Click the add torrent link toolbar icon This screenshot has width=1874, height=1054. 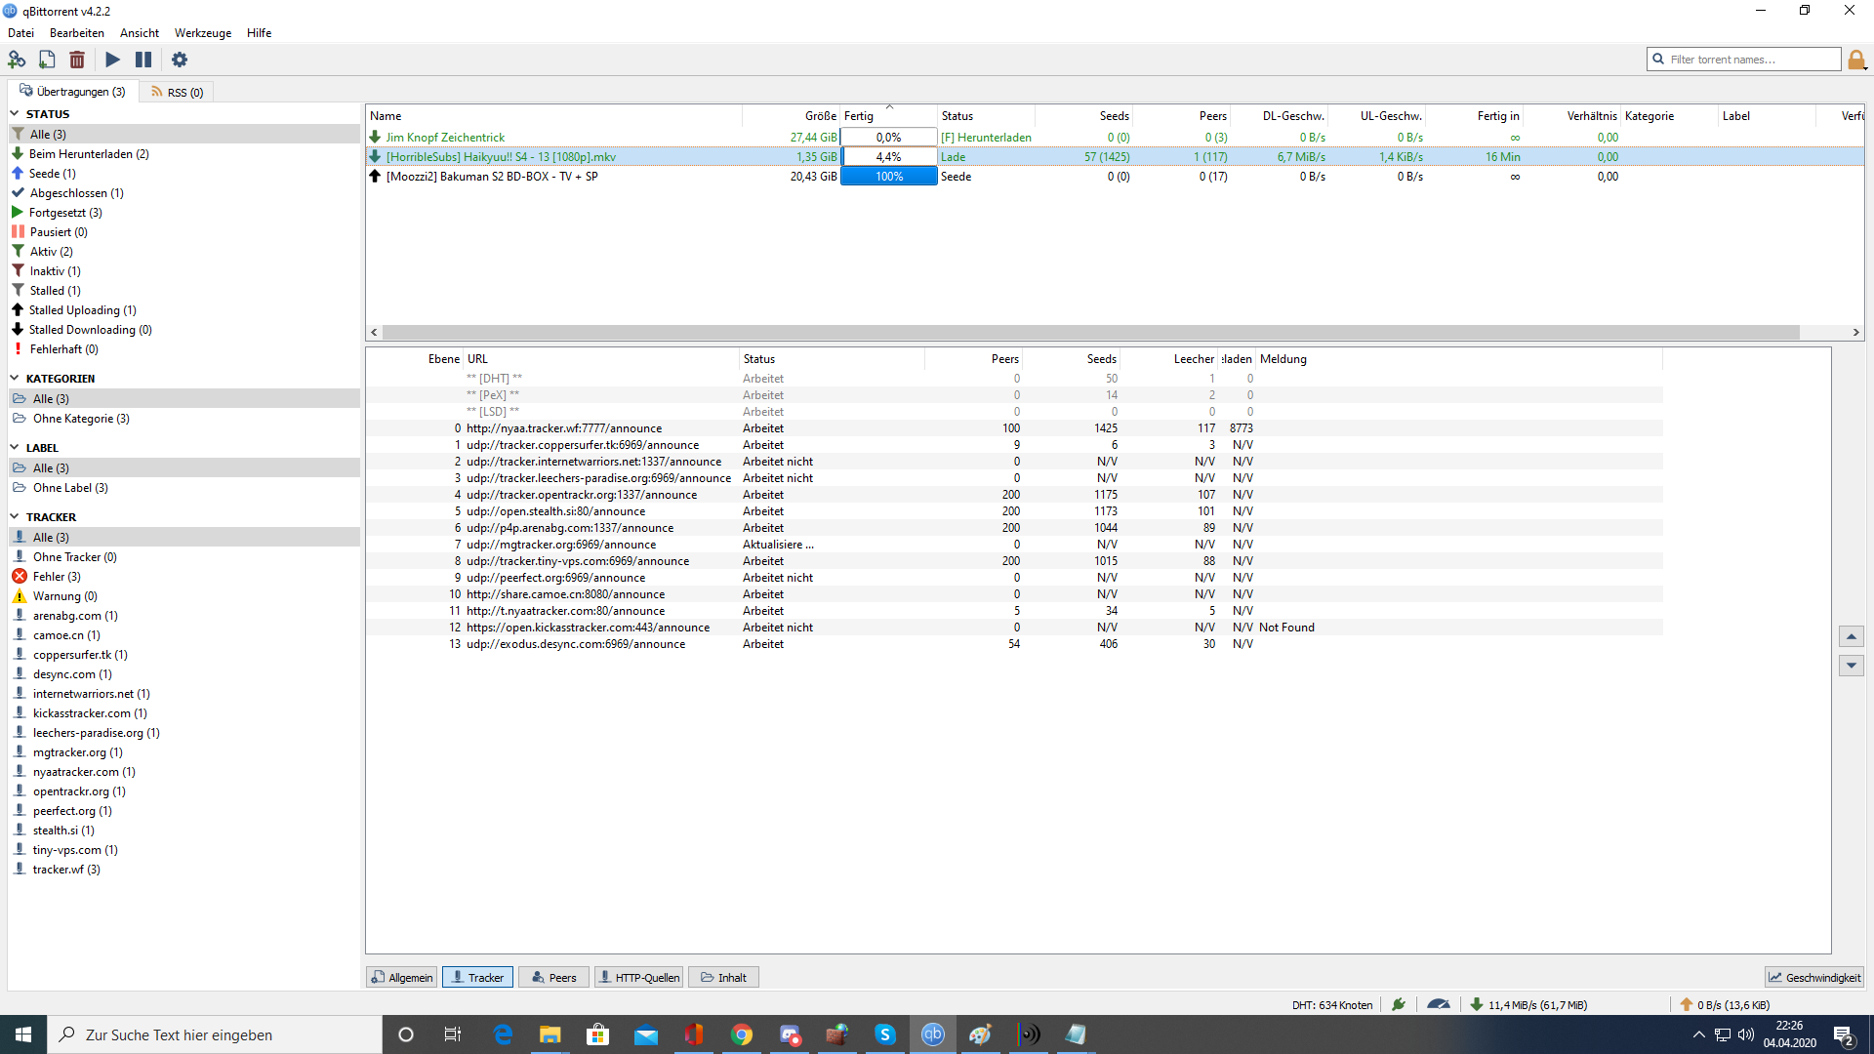pos(17,60)
